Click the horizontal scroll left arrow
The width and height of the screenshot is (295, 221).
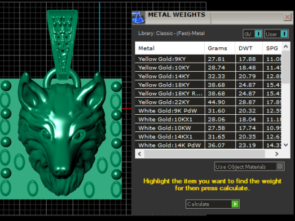140,153
